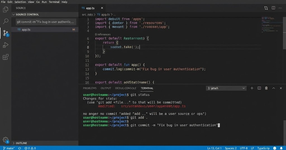Viewport: 286px width, 150px height.
Task: Click Ln 13, Col 1 in status bar
Action: tap(214, 148)
